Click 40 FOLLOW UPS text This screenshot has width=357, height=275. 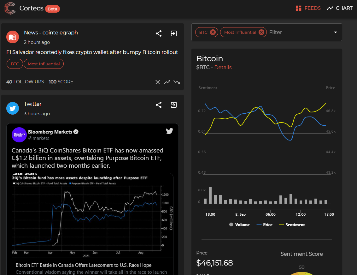(x=25, y=82)
